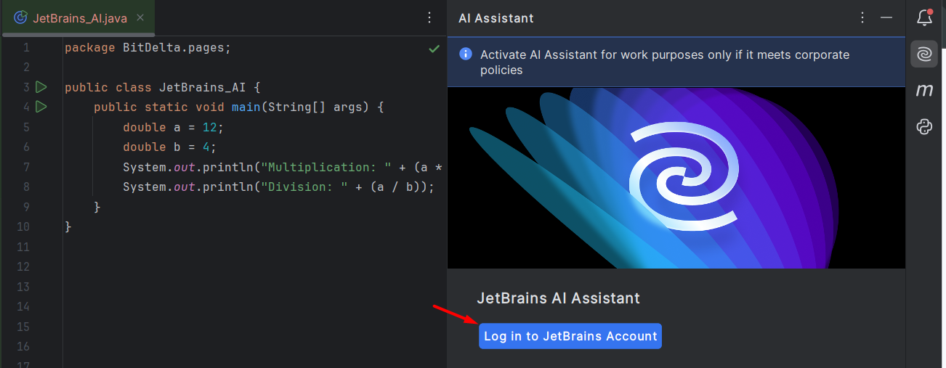Open Maven tool window icon
This screenshot has height=368, width=946.
[x=924, y=90]
